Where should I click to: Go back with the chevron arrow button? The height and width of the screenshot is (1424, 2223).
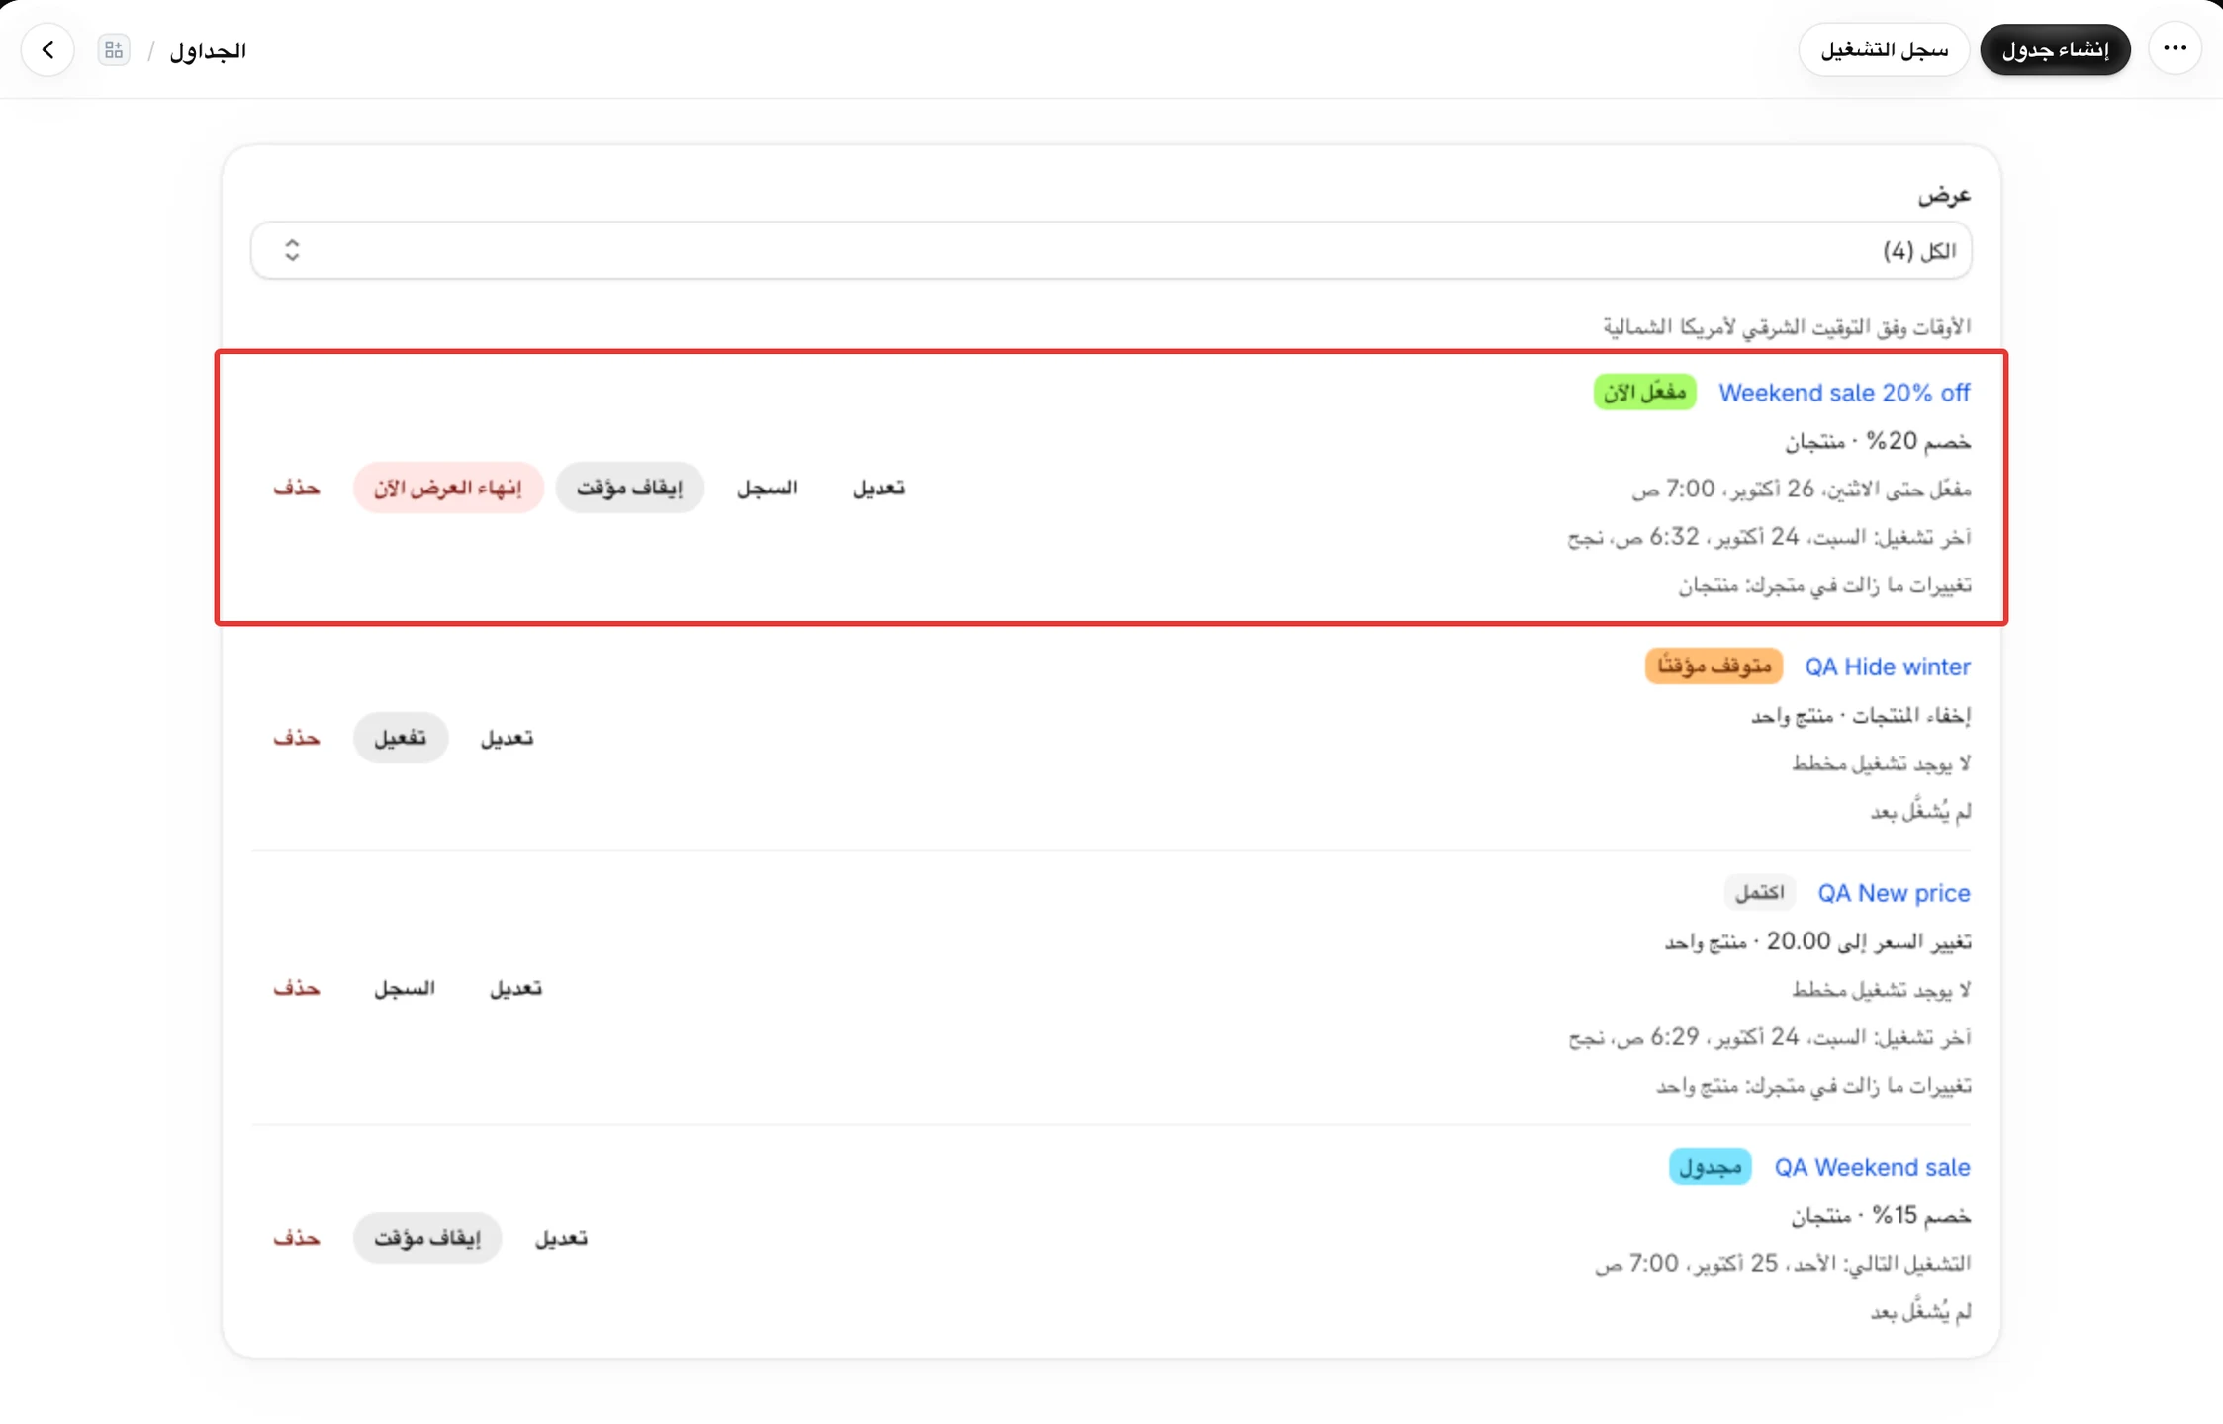tap(47, 49)
